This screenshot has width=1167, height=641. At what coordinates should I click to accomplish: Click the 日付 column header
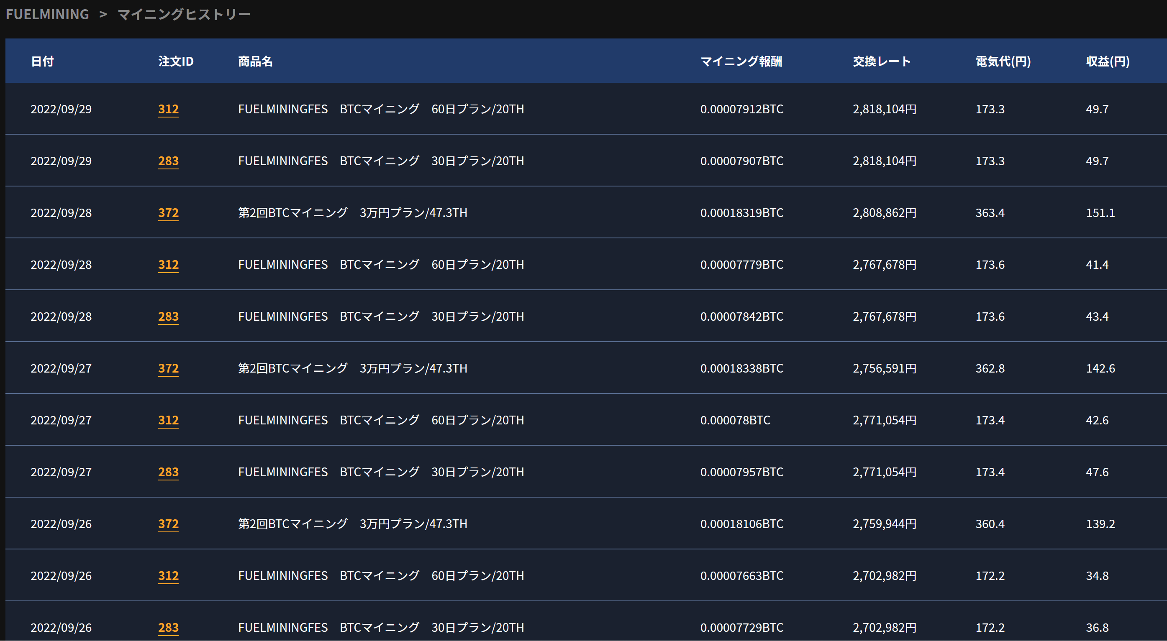tap(42, 61)
